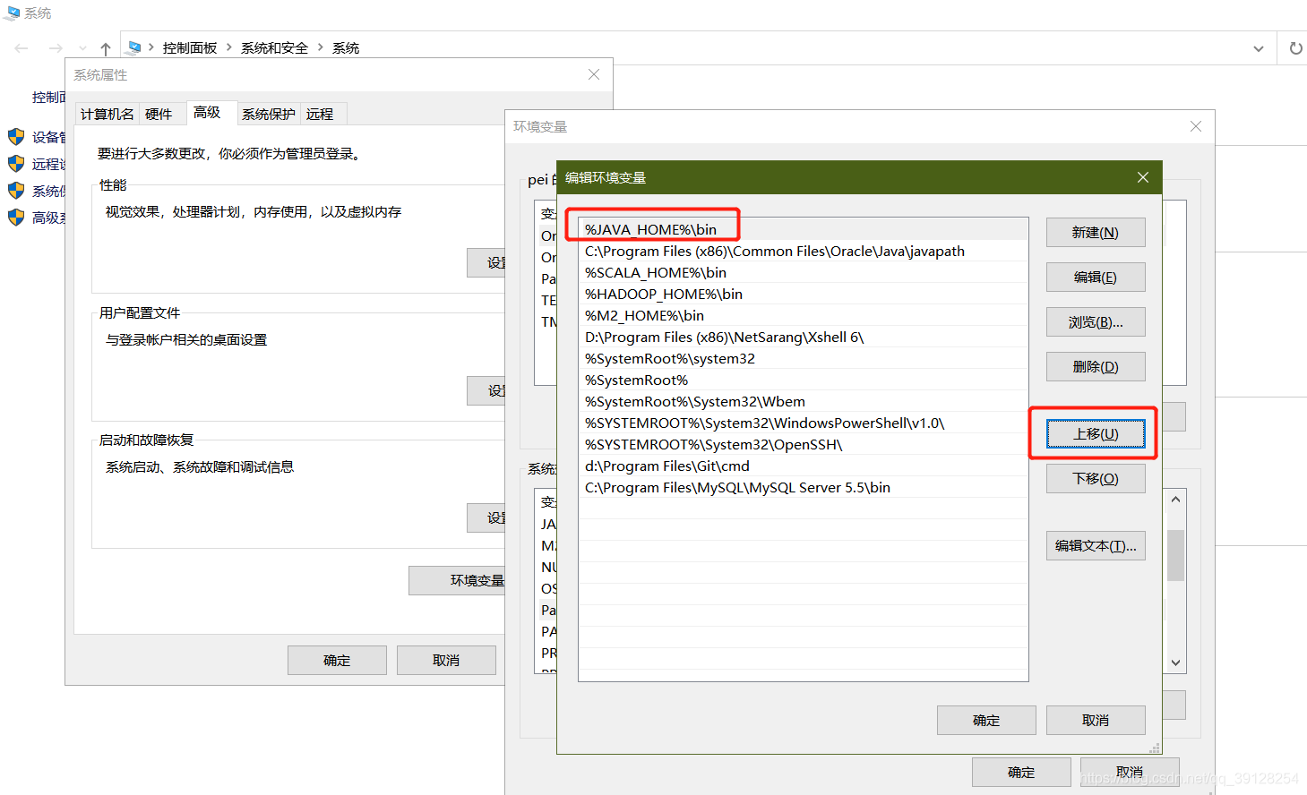This screenshot has height=795, width=1307.
Task: Switch to the 计算机名 tab
Action: point(107,114)
